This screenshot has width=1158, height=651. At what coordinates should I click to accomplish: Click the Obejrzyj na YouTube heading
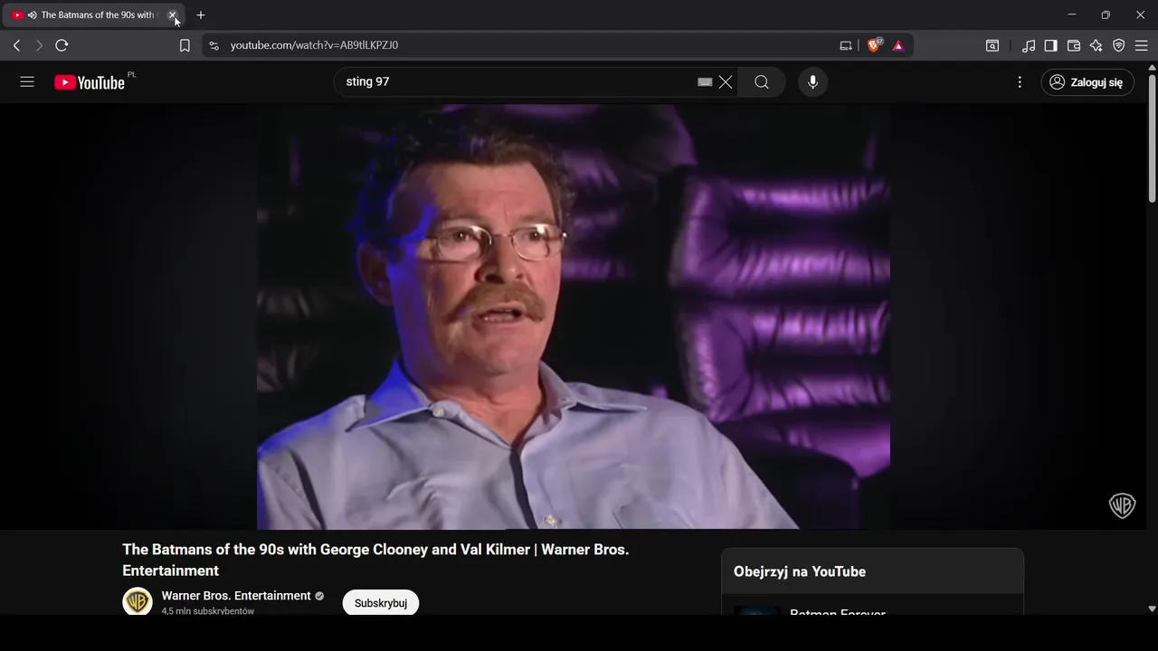pos(800,571)
